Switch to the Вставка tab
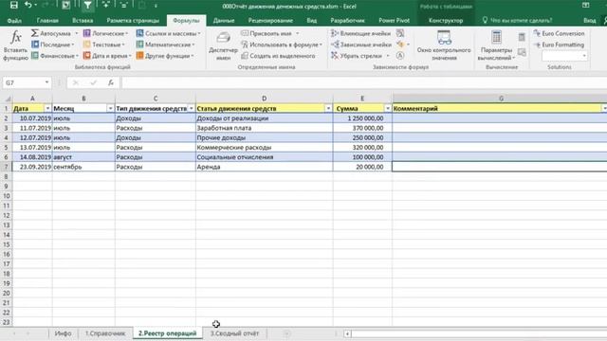This screenshot has width=607, height=341. pos(83,21)
